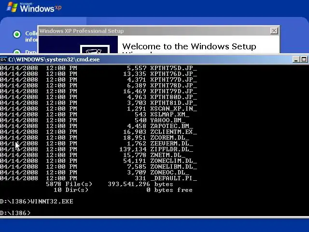Click the YAHOO.BM_ file name
The height and width of the screenshot is (232, 309).
pyautogui.click(x=168, y=120)
